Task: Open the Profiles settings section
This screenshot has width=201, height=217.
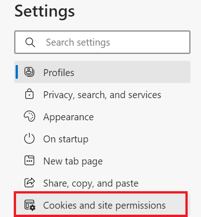Action: point(102,72)
